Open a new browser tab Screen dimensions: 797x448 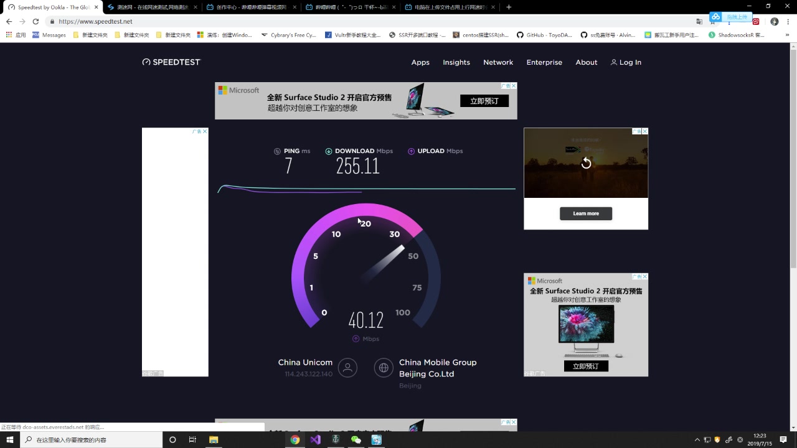coord(509,7)
